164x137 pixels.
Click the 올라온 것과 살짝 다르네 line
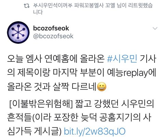tap(52, 86)
